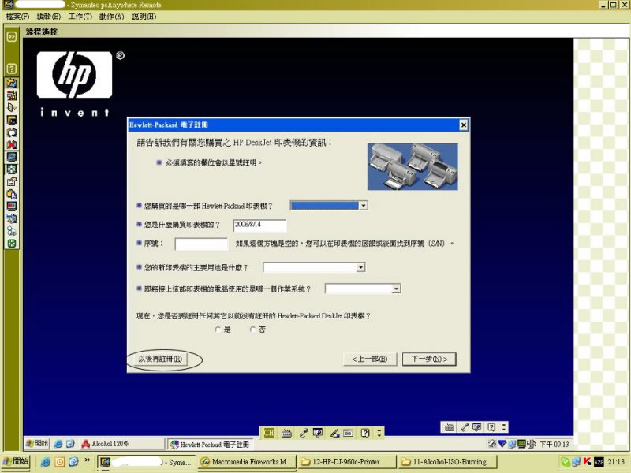This screenshot has width=631, height=473.
Task: Switch to Alcohol 120% on the remote taskbar
Action: point(121,444)
